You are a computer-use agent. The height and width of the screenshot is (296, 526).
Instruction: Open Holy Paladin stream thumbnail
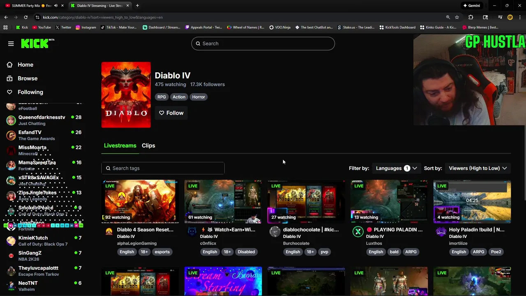point(472,201)
